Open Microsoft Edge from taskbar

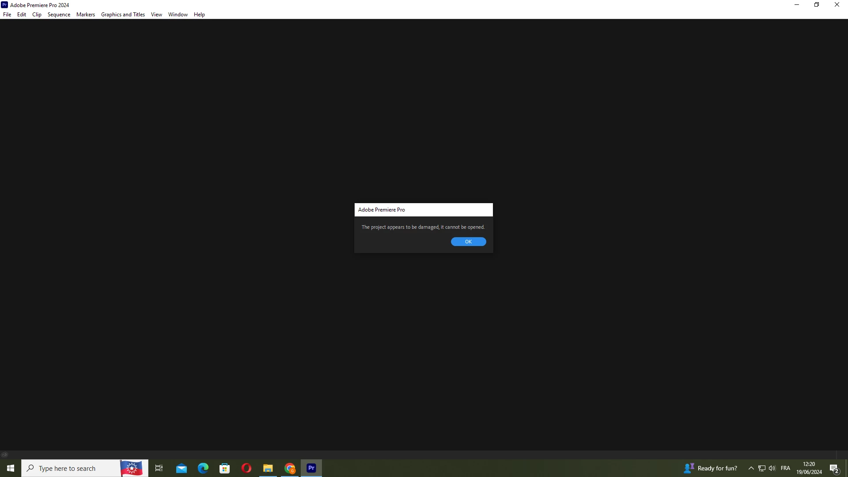click(x=203, y=468)
